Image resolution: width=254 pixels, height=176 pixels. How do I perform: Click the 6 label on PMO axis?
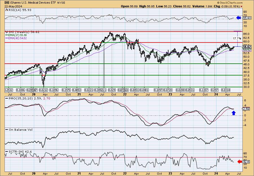pyautogui.click(x=245, y=100)
